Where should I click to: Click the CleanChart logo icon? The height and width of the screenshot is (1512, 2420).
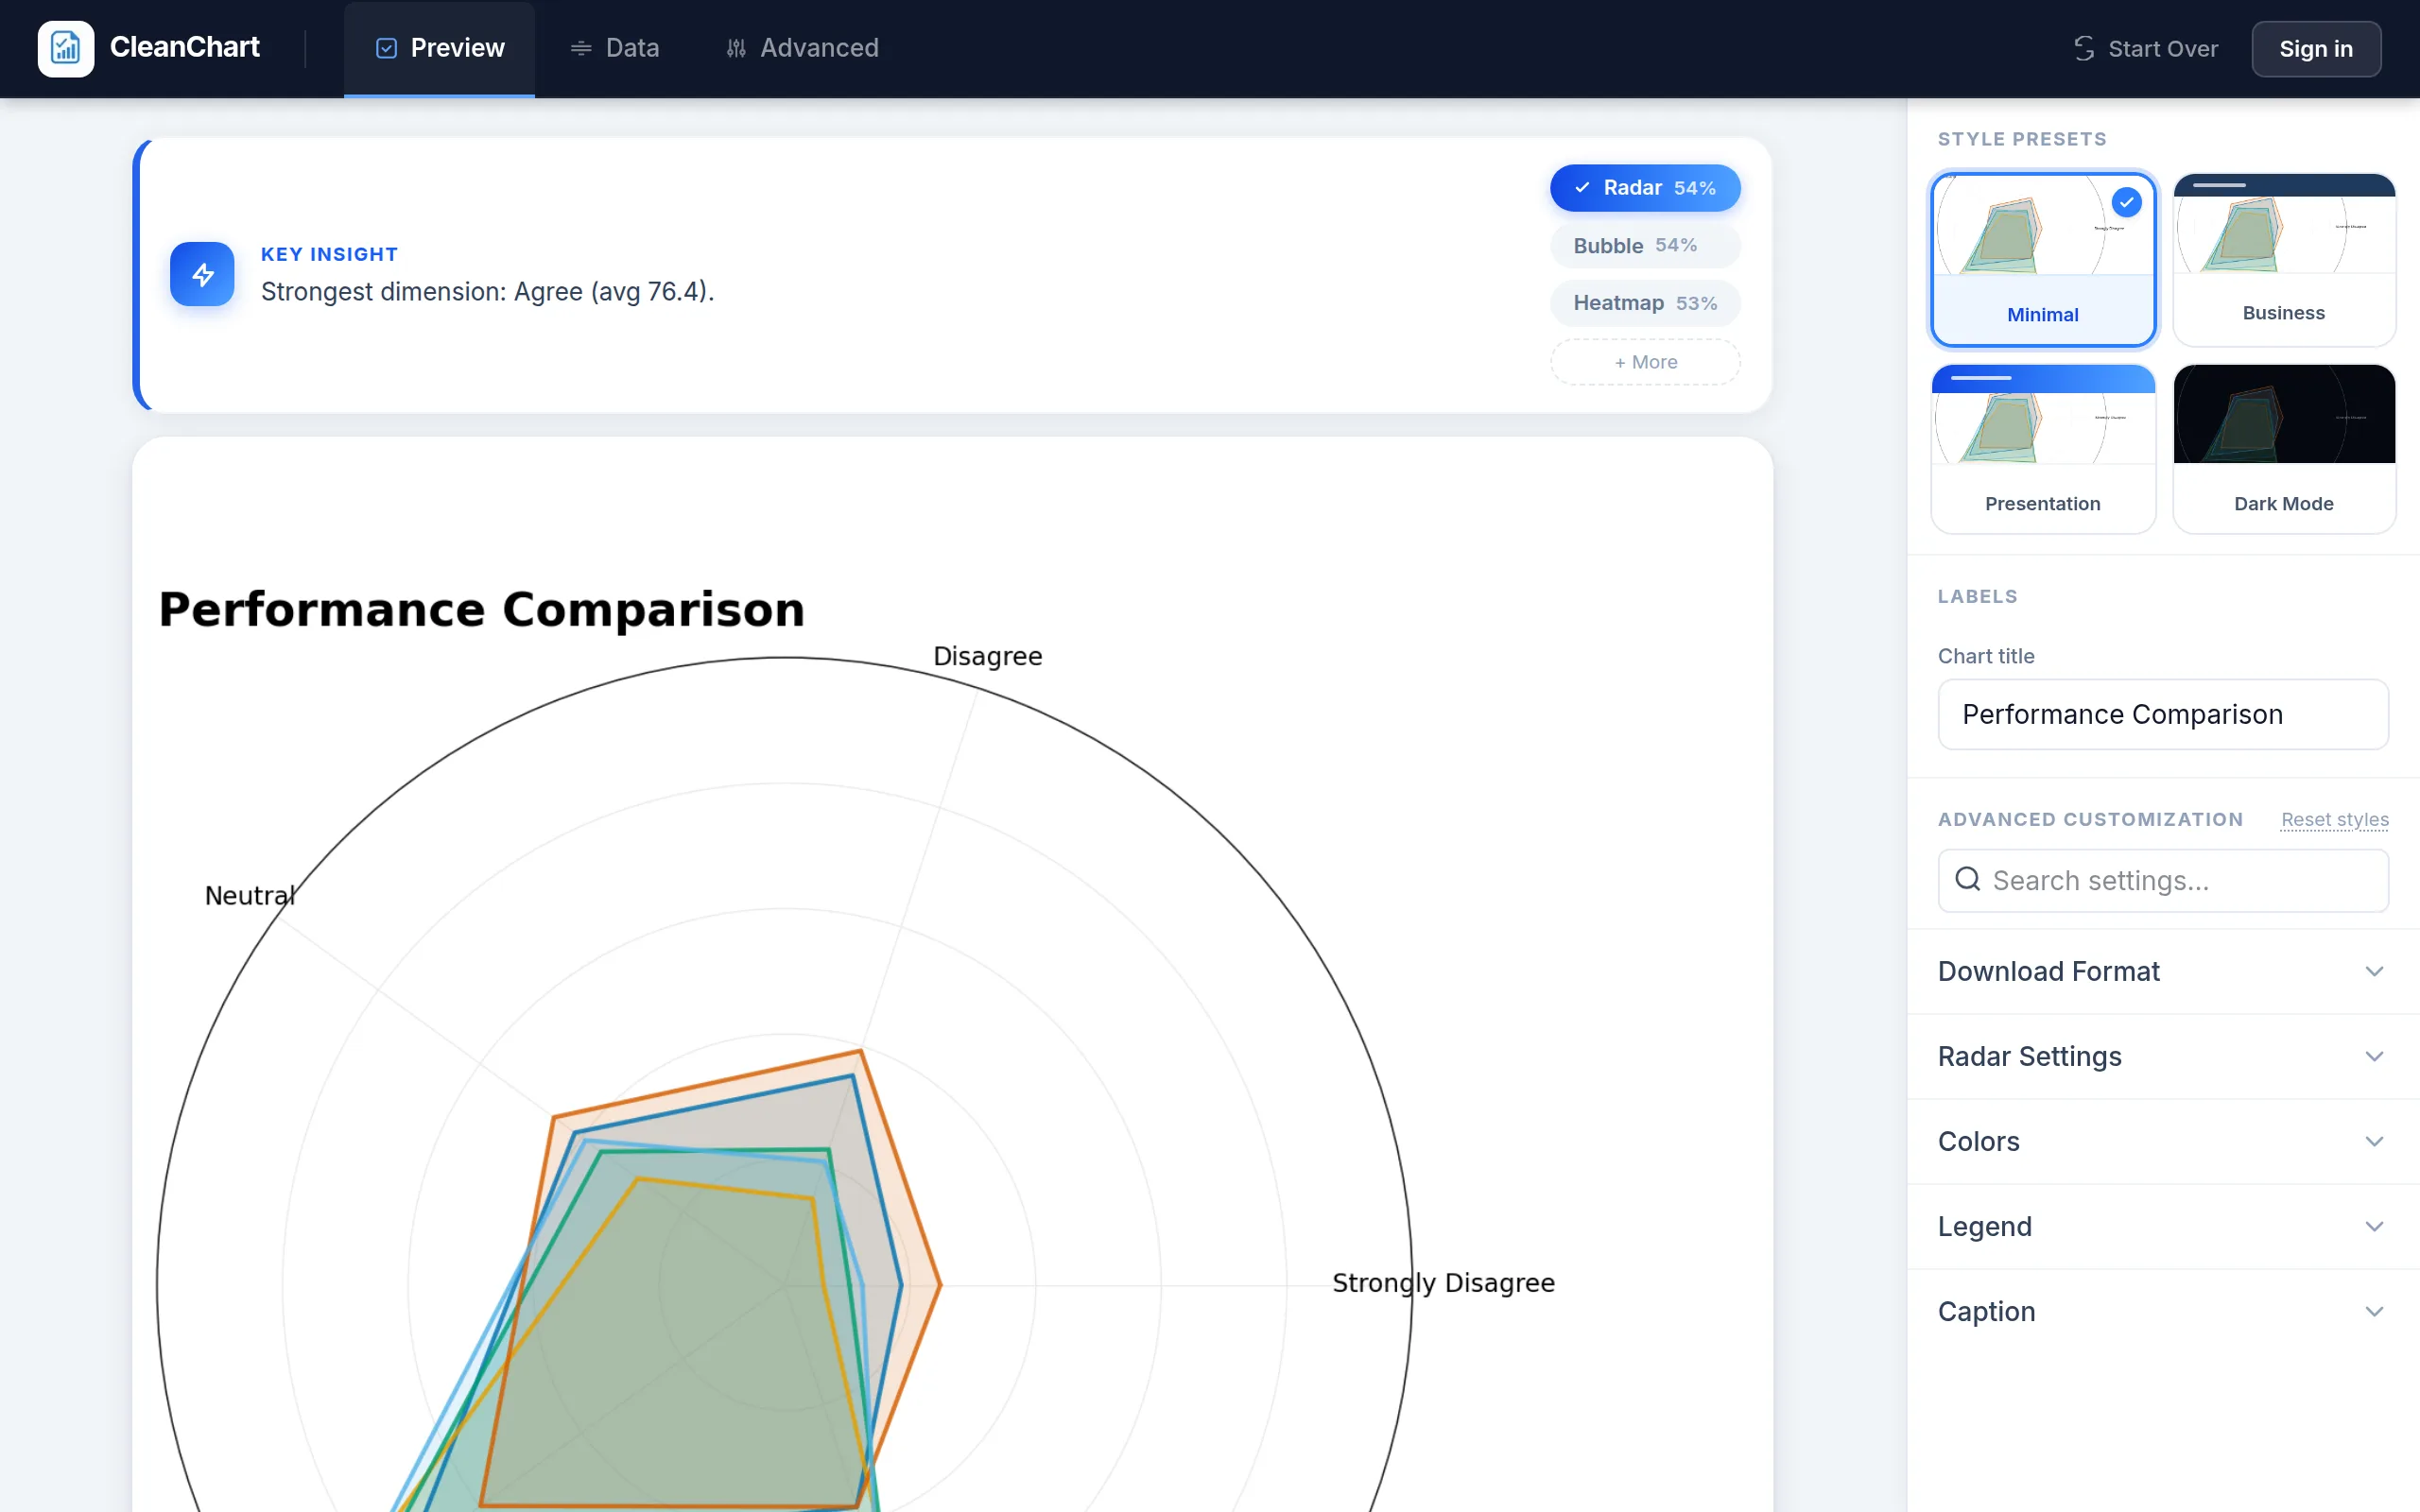[x=66, y=48]
